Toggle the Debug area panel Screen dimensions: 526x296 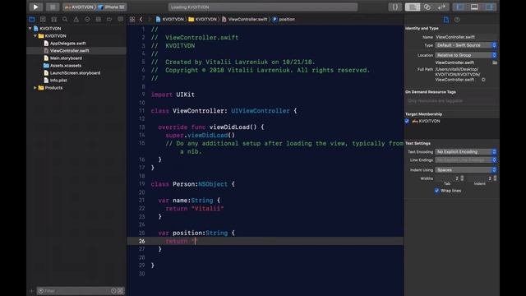[474, 7]
